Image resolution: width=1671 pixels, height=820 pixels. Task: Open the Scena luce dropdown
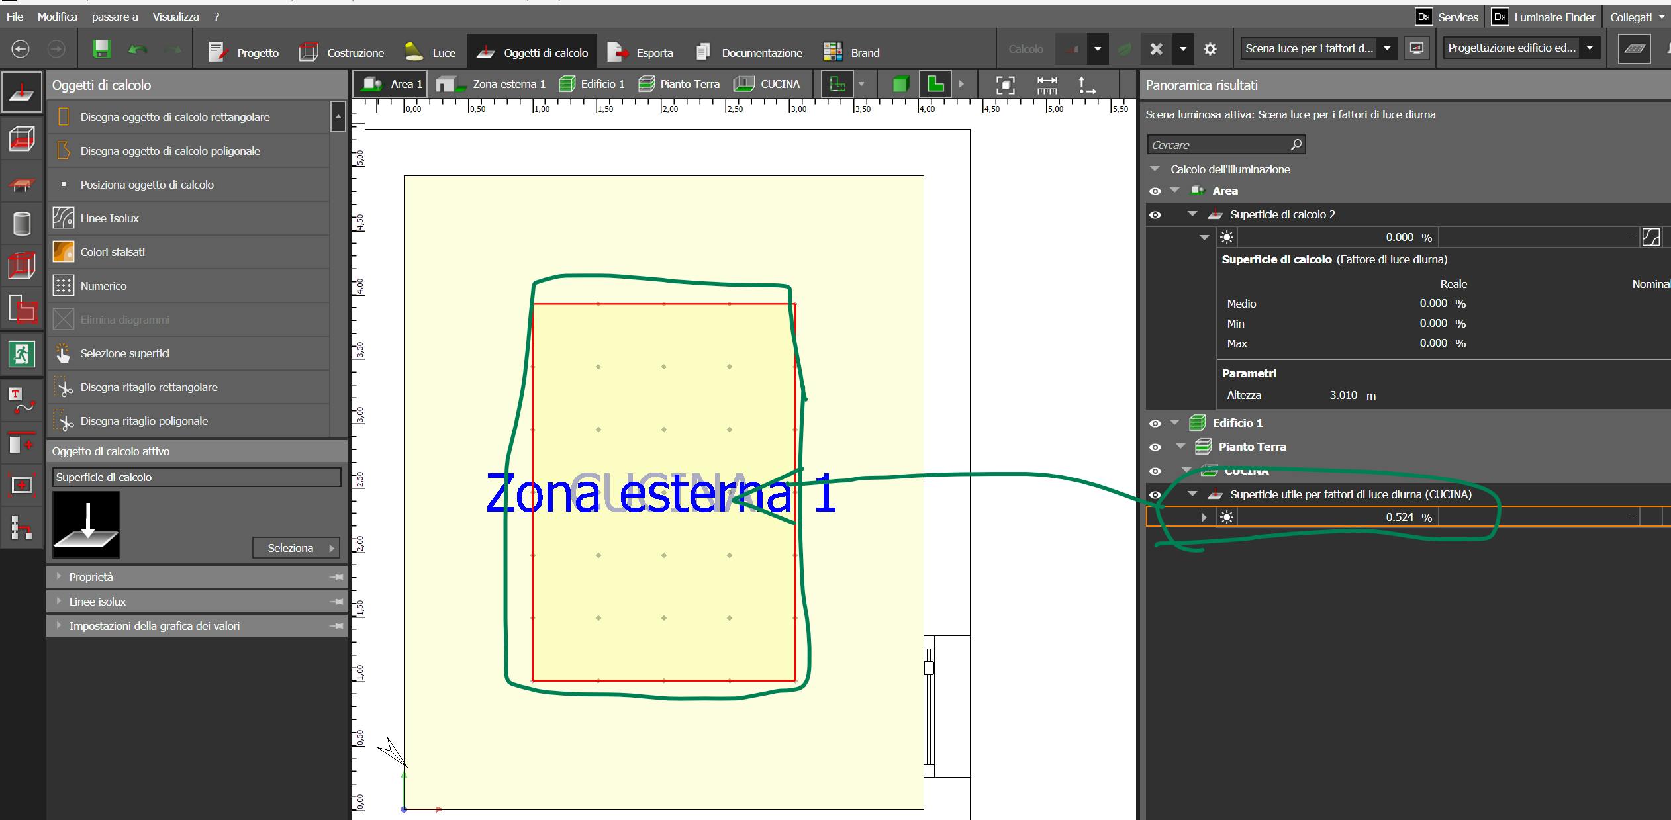pyautogui.click(x=1387, y=48)
